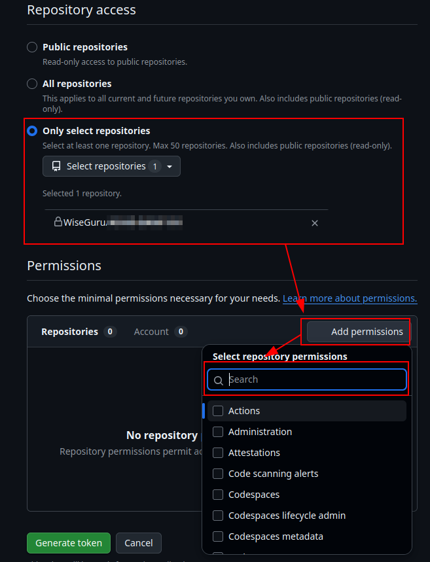The height and width of the screenshot is (562, 430).
Task: Choose the All repositories radio option
Action: (32, 84)
